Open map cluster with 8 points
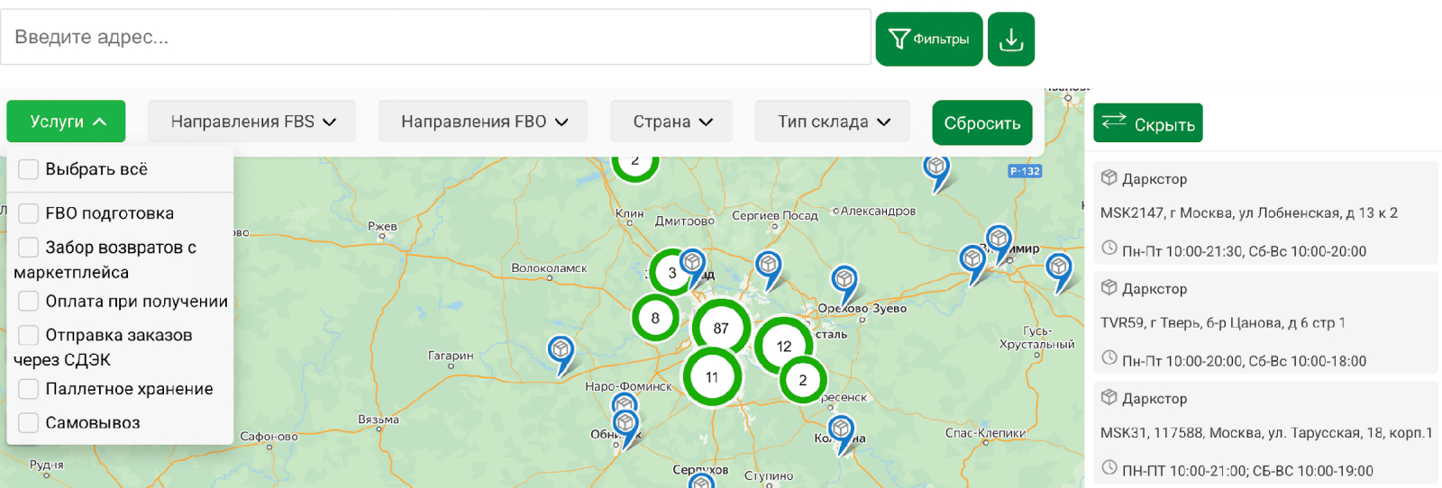The image size is (1442, 488). (655, 318)
